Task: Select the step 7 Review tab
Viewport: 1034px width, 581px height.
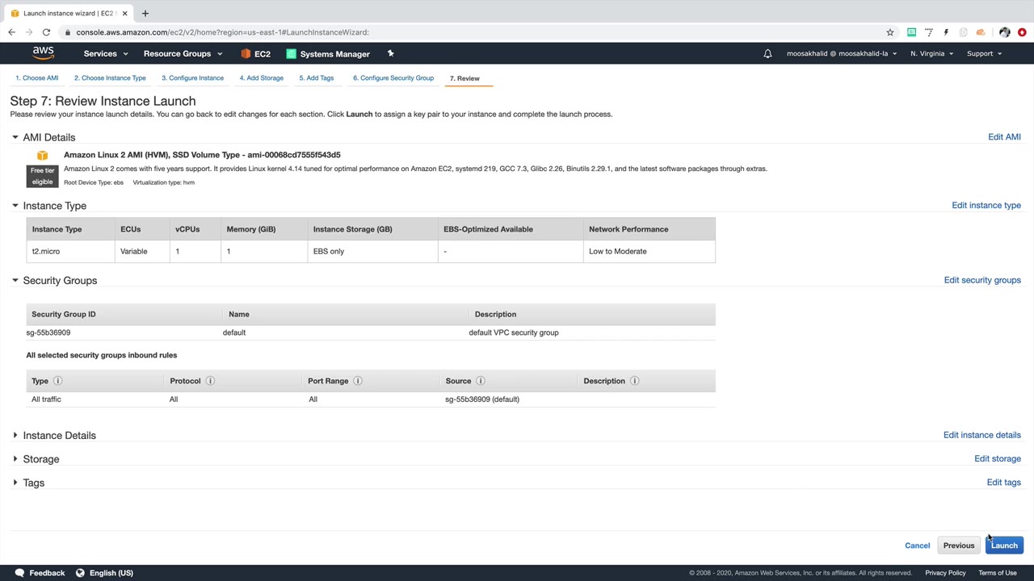Action: [464, 78]
